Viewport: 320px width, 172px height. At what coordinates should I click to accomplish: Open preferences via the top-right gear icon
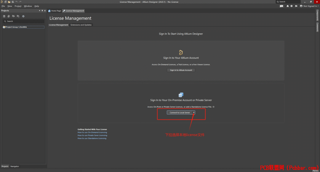292,6
